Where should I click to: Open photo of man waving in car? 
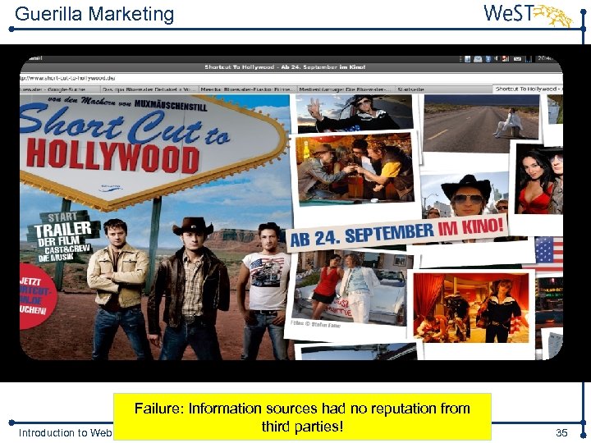pyautogui.click(x=355, y=112)
